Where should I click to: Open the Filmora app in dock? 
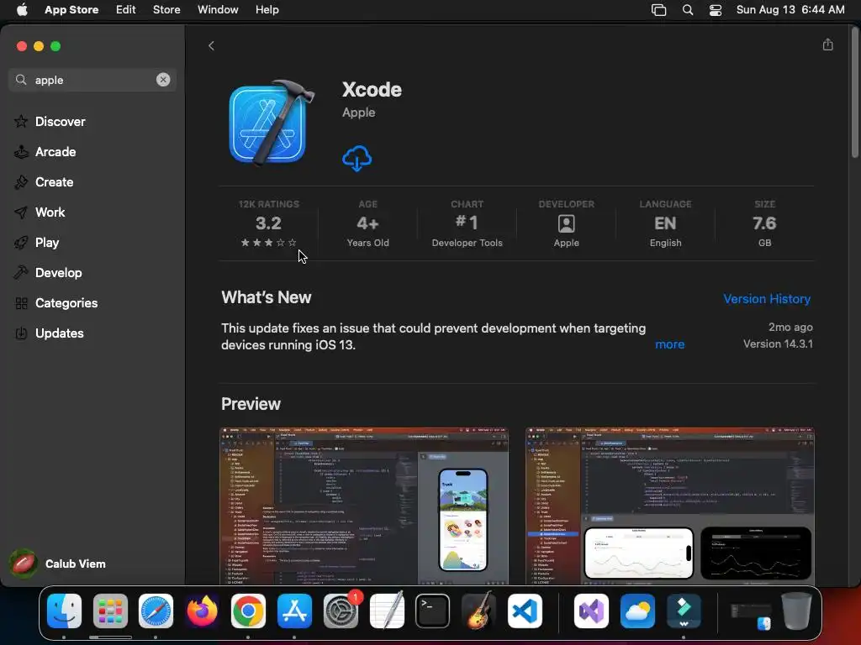(x=684, y=611)
